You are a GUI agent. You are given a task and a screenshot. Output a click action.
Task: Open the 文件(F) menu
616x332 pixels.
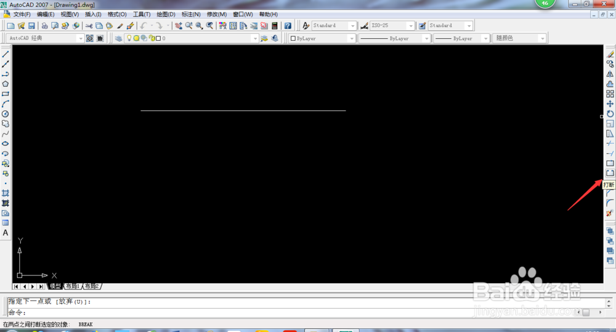tap(22, 14)
